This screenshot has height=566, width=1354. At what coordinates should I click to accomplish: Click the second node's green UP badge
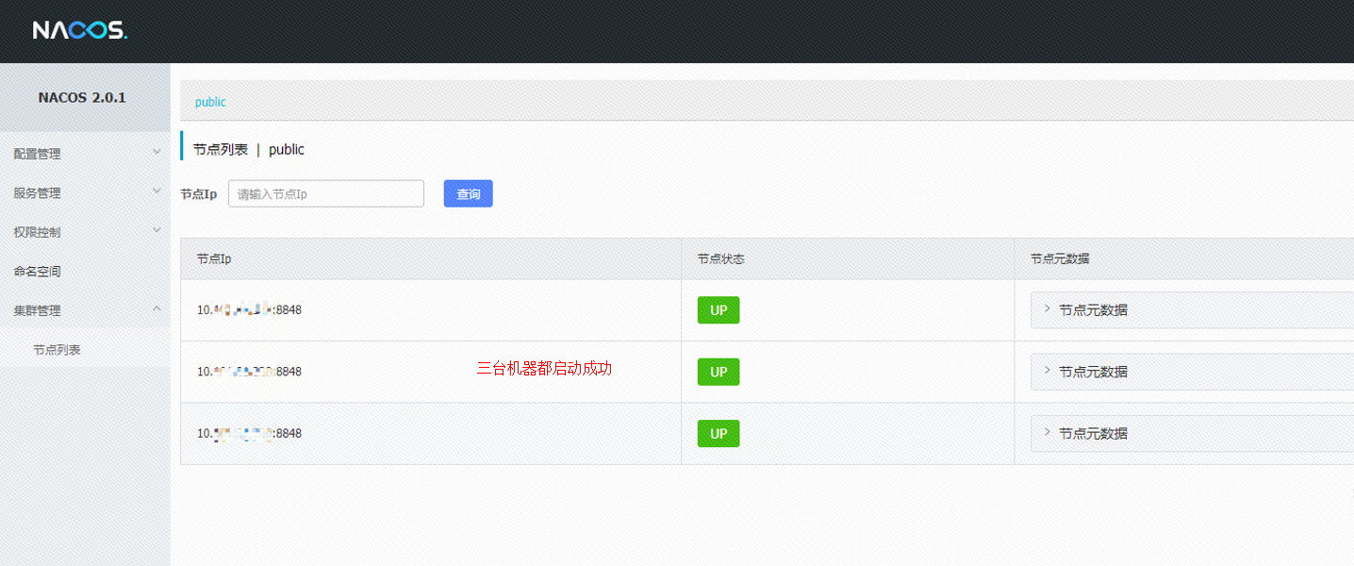pyautogui.click(x=718, y=372)
